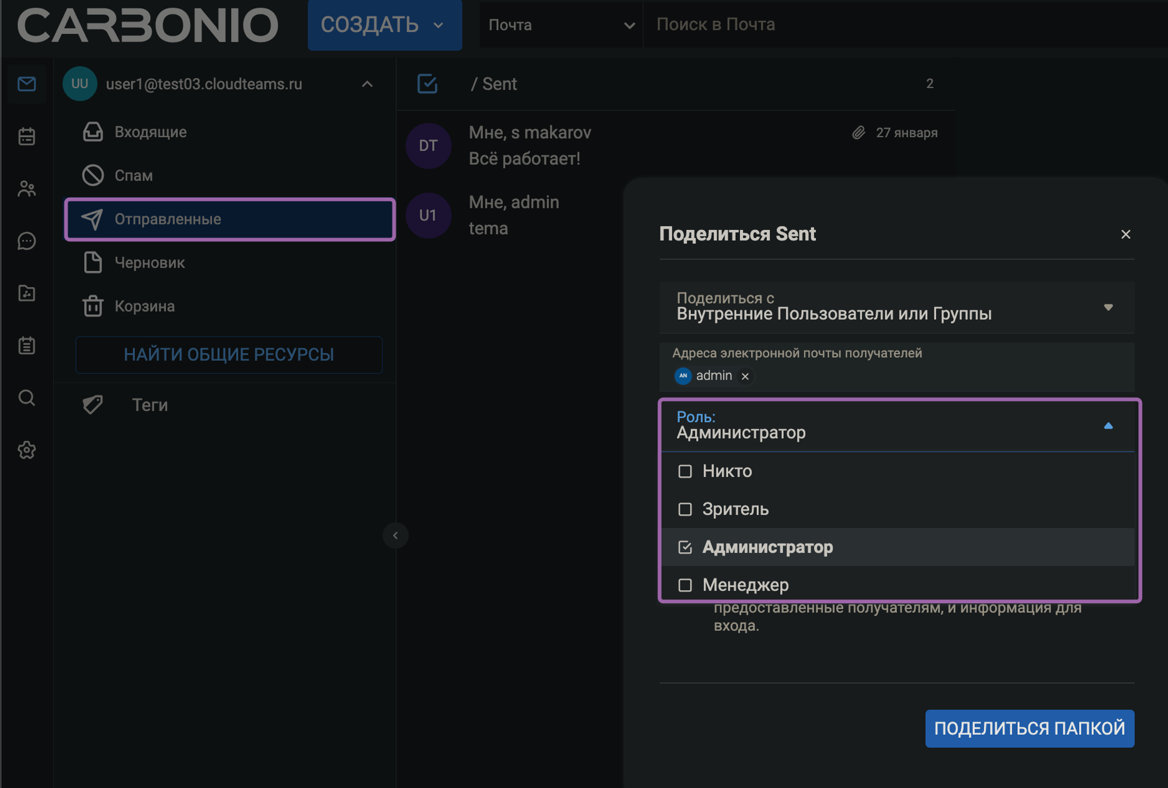Viewport: 1168px width, 788px height.
Task: Open the Contacts module icon
Action: point(26,189)
